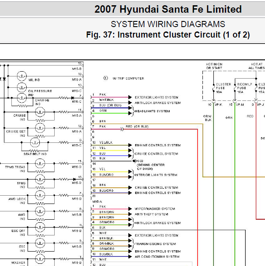The image size is (265, 266).
Task: Click the "BRN/BLK" wire label
Action: tap(106, 238)
